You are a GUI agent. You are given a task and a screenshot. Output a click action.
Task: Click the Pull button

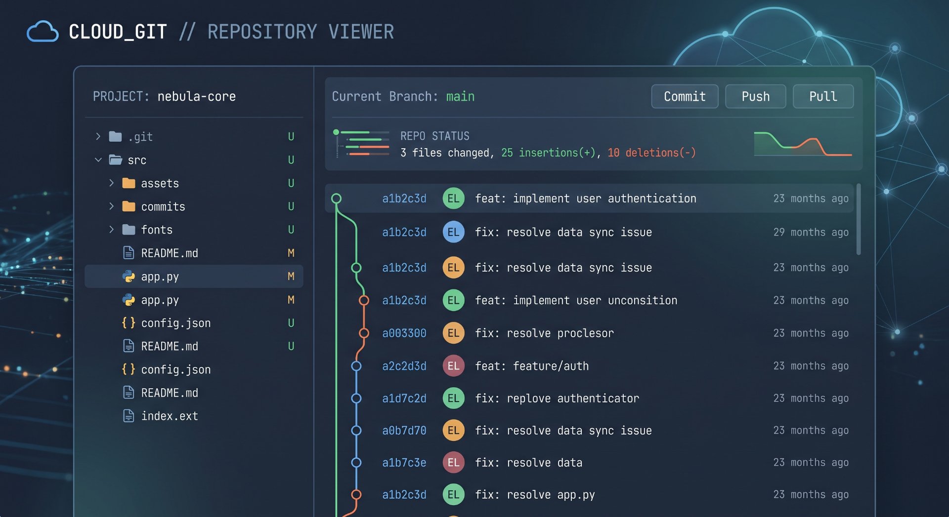[x=823, y=96]
